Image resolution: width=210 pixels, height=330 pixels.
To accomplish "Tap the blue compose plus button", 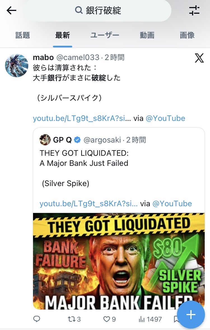I will (191, 315).
